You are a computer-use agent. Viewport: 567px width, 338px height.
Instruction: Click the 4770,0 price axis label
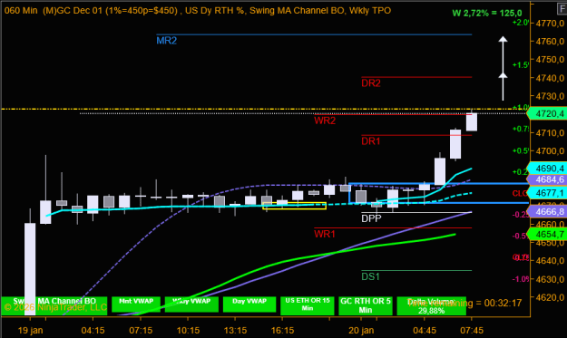(x=550, y=24)
